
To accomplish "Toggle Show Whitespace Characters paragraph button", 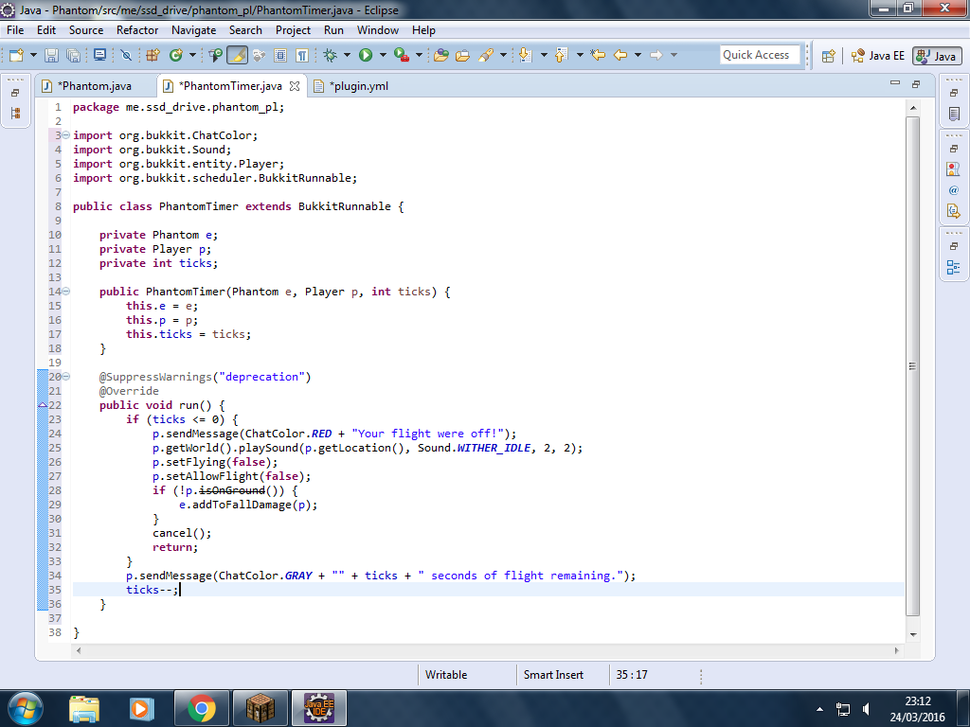I will 302,56.
